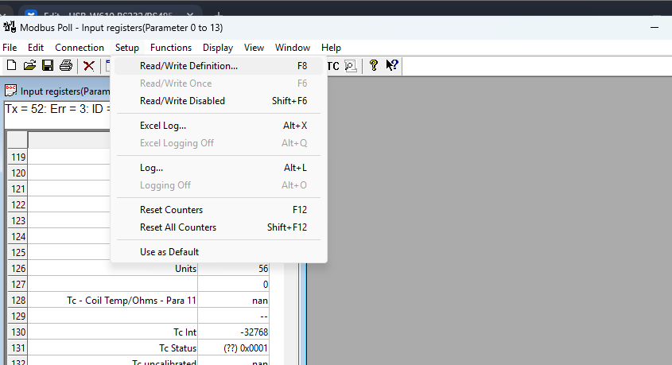Click the -32768 value cell

pos(234,332)
